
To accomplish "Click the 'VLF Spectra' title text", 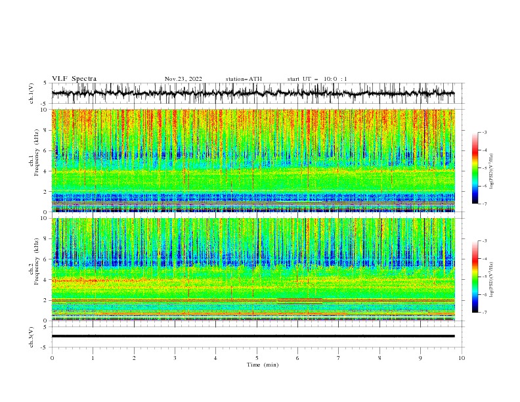I will tap(74, 79).
